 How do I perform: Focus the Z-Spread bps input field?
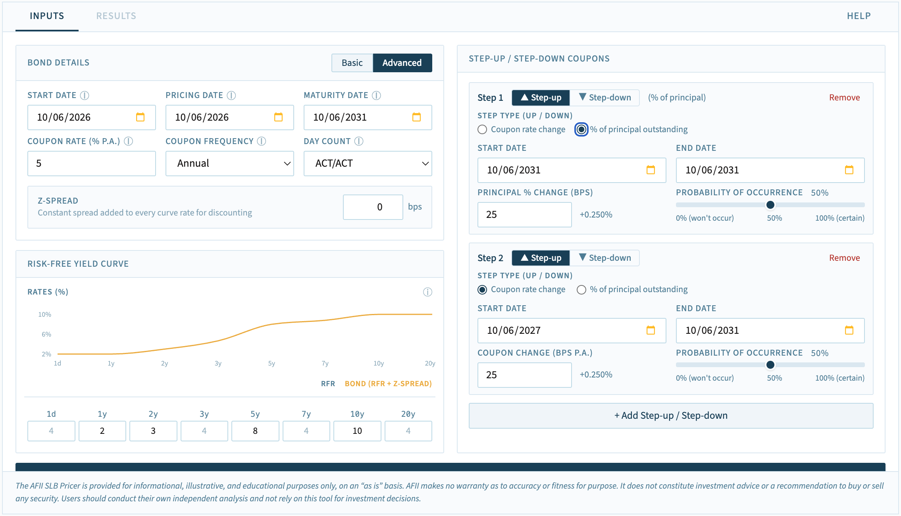click(x=373, y=207)
